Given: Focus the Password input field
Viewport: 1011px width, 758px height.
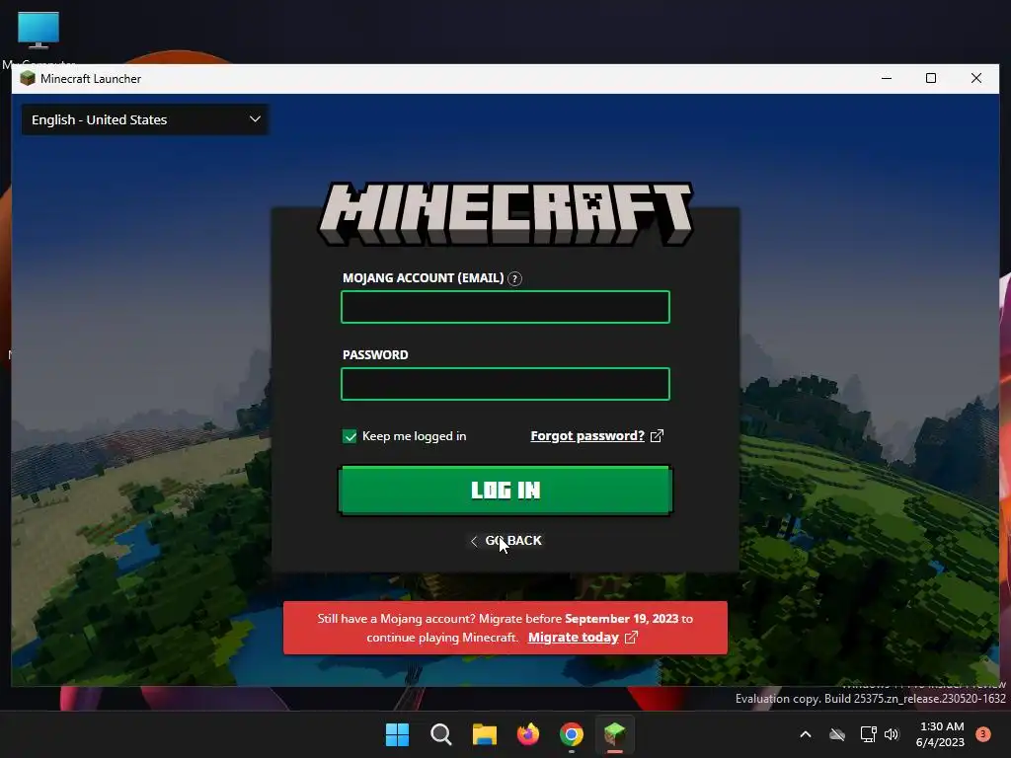Looking at the screenshot, I should point(505,384).
